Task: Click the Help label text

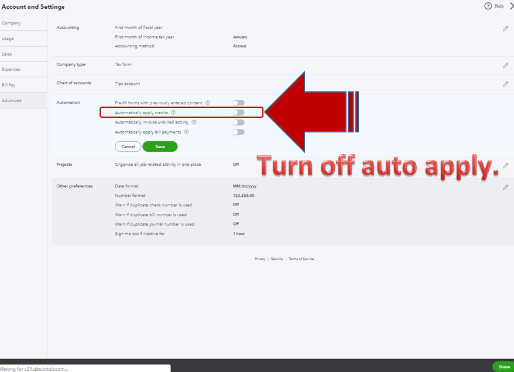Action: [499, 6]
